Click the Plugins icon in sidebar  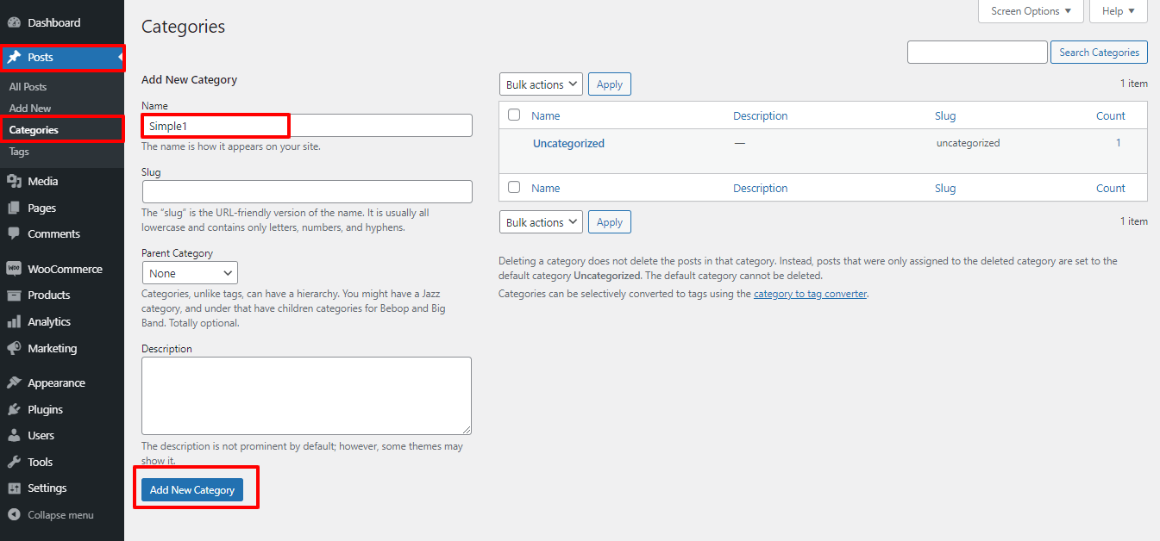[14, 409]
